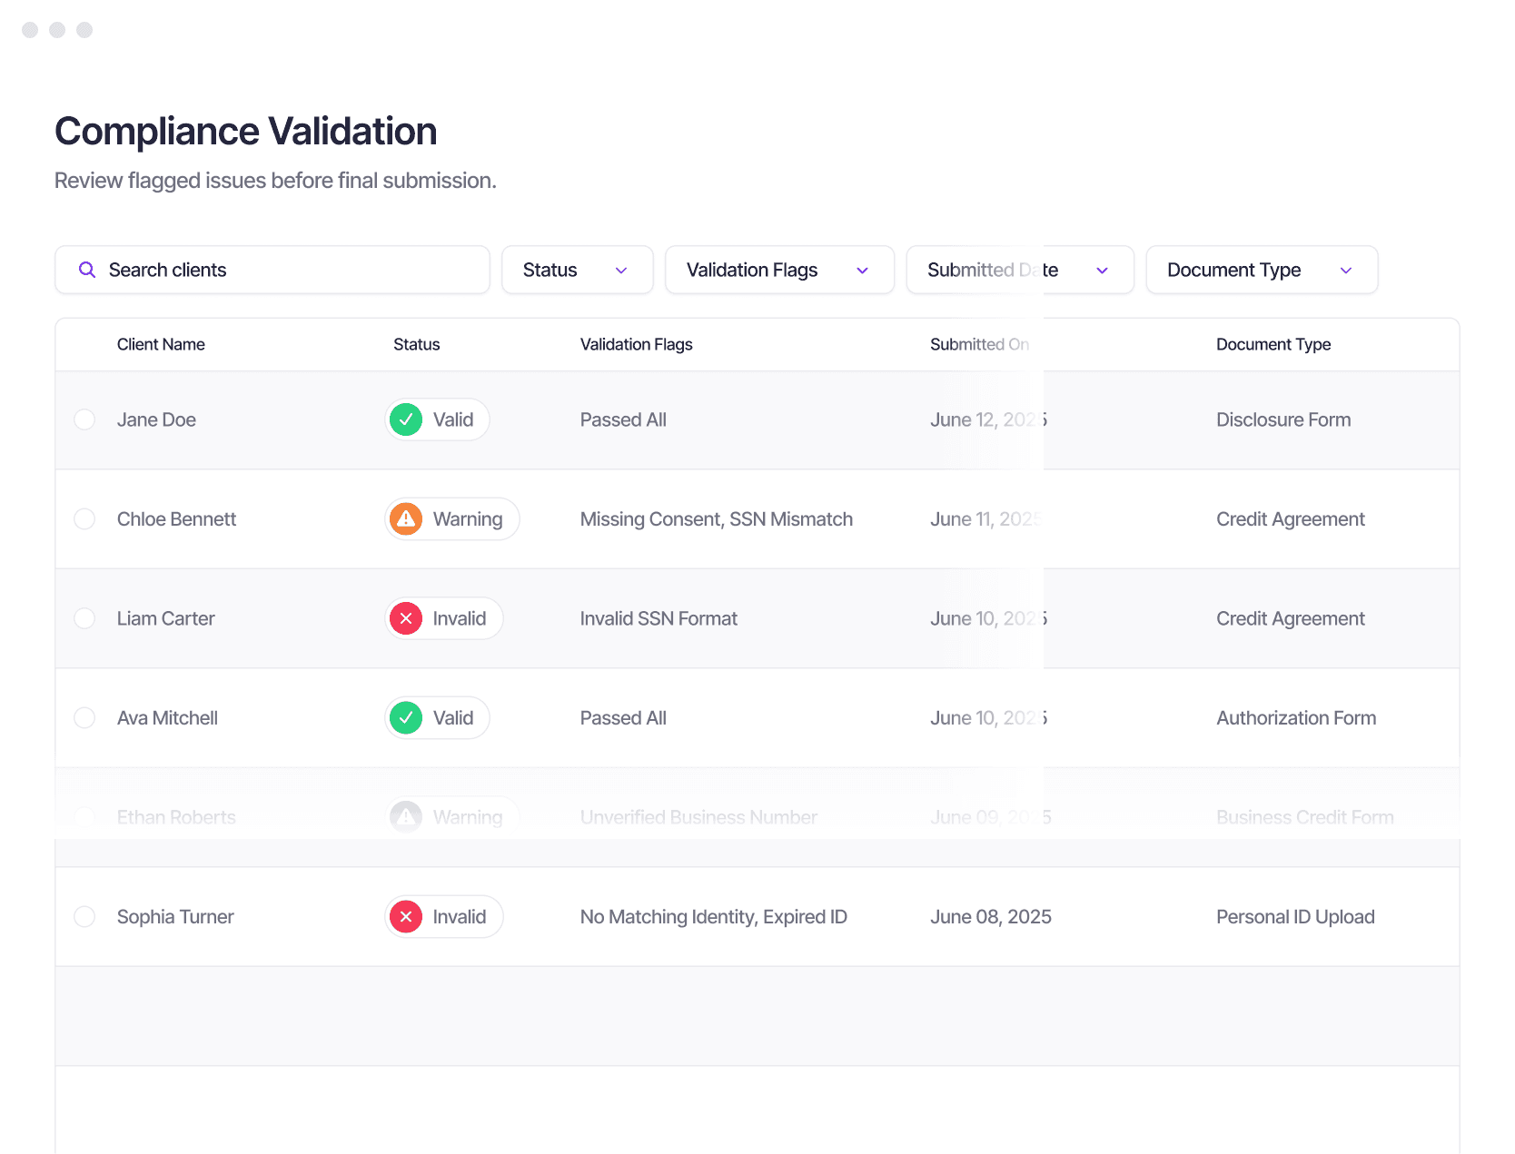
Task: Open Chloe Bennett's Credit Agreement document
Action: 1290,519
